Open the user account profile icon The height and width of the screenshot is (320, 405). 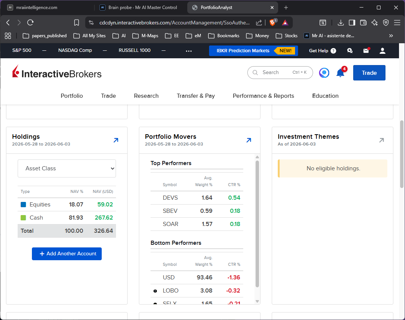tap(382, 51)
